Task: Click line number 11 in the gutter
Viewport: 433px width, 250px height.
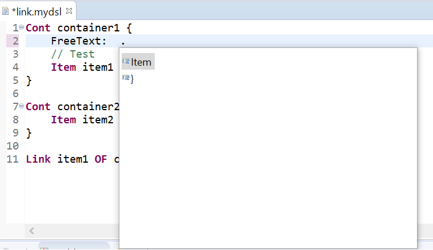Action: (13, 159)
